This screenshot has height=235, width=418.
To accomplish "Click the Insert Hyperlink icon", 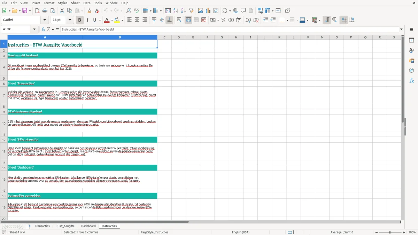I will point(235,11).
